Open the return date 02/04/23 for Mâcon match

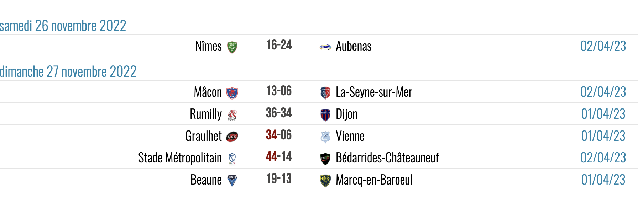[x=603, y=92]
